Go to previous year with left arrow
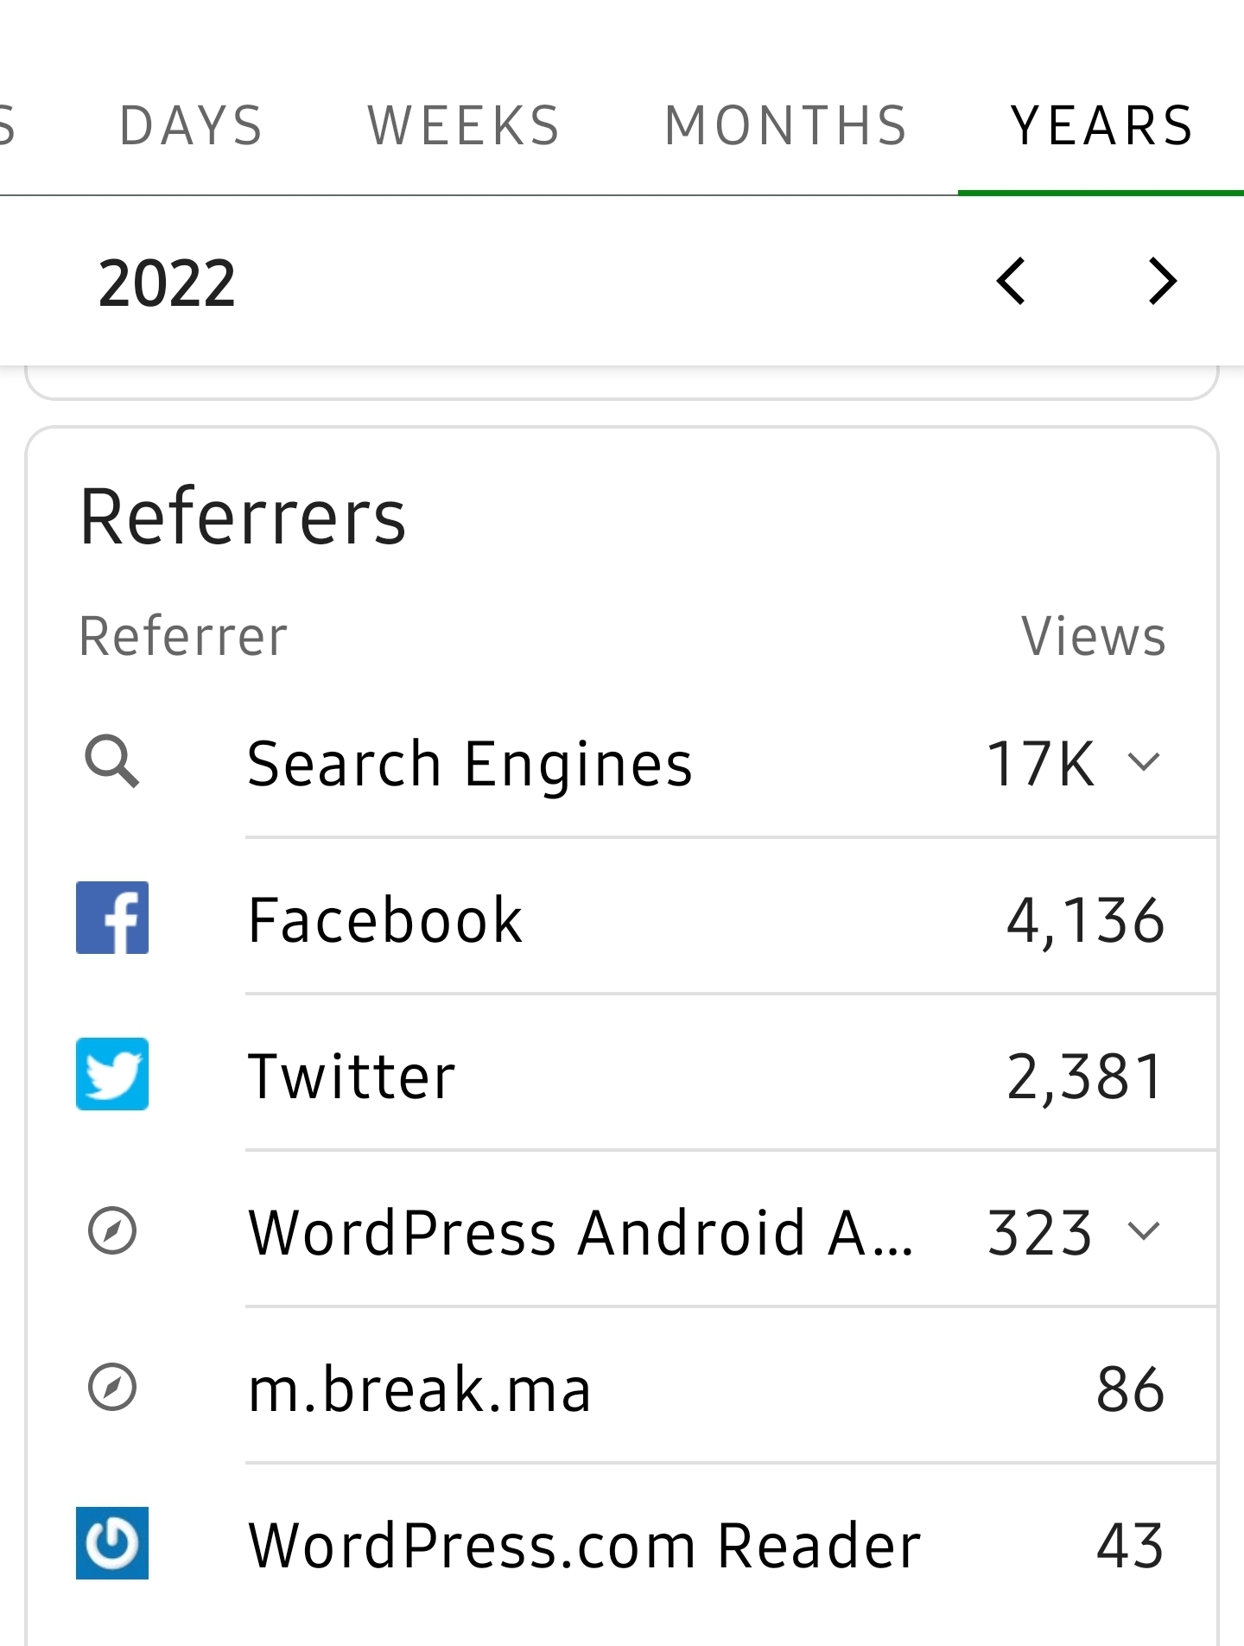Image resolution: width=1244 pixels, height=1646 pixels. tap(1011, 282)
